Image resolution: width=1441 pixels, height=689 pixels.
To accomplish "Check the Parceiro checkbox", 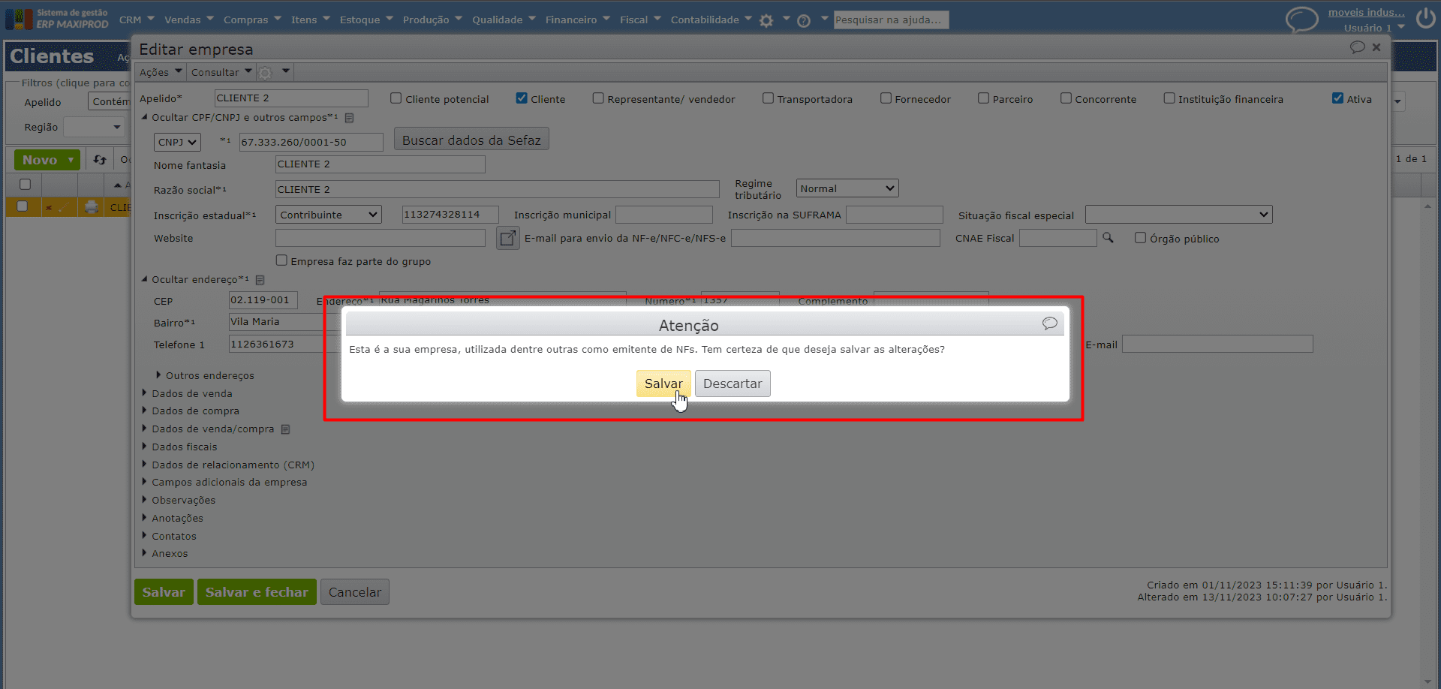I will click(983, 98).
